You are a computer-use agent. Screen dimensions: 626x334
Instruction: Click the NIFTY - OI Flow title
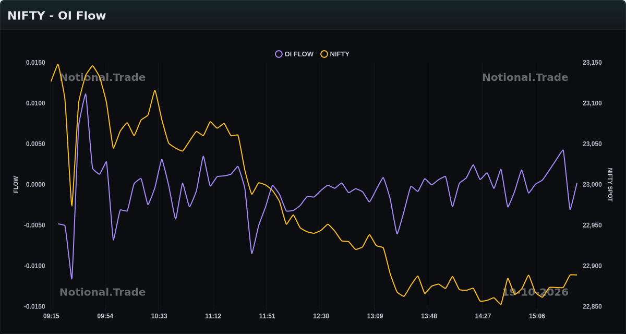57,16
